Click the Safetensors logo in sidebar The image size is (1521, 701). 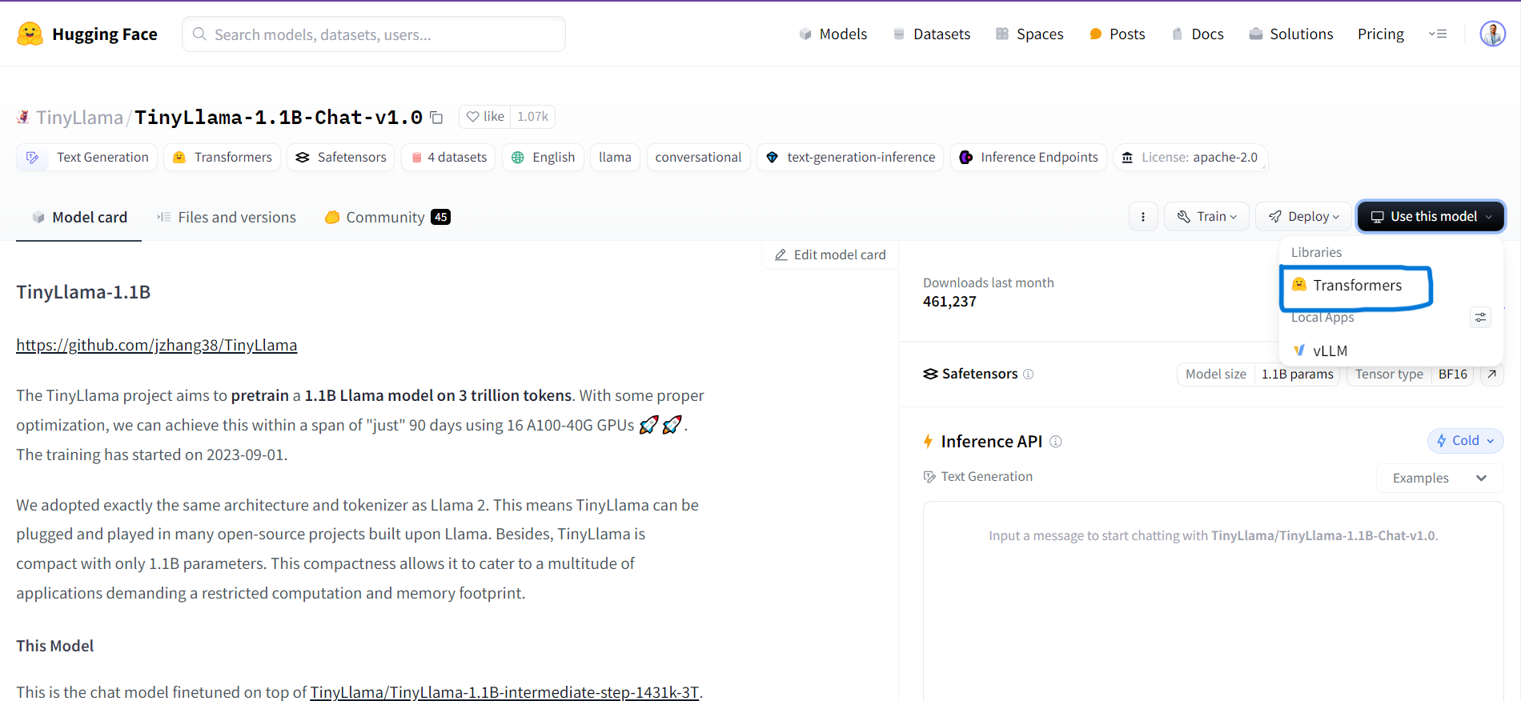click(x=930, y=374)
